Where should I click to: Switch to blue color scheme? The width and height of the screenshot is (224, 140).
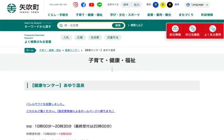point(155,5)
